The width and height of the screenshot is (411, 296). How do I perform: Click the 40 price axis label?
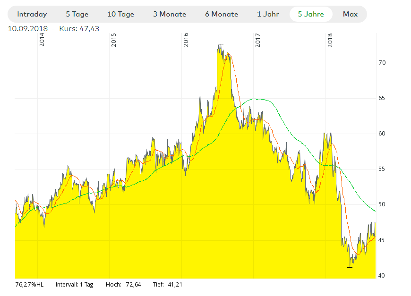(x=382, y=276)
